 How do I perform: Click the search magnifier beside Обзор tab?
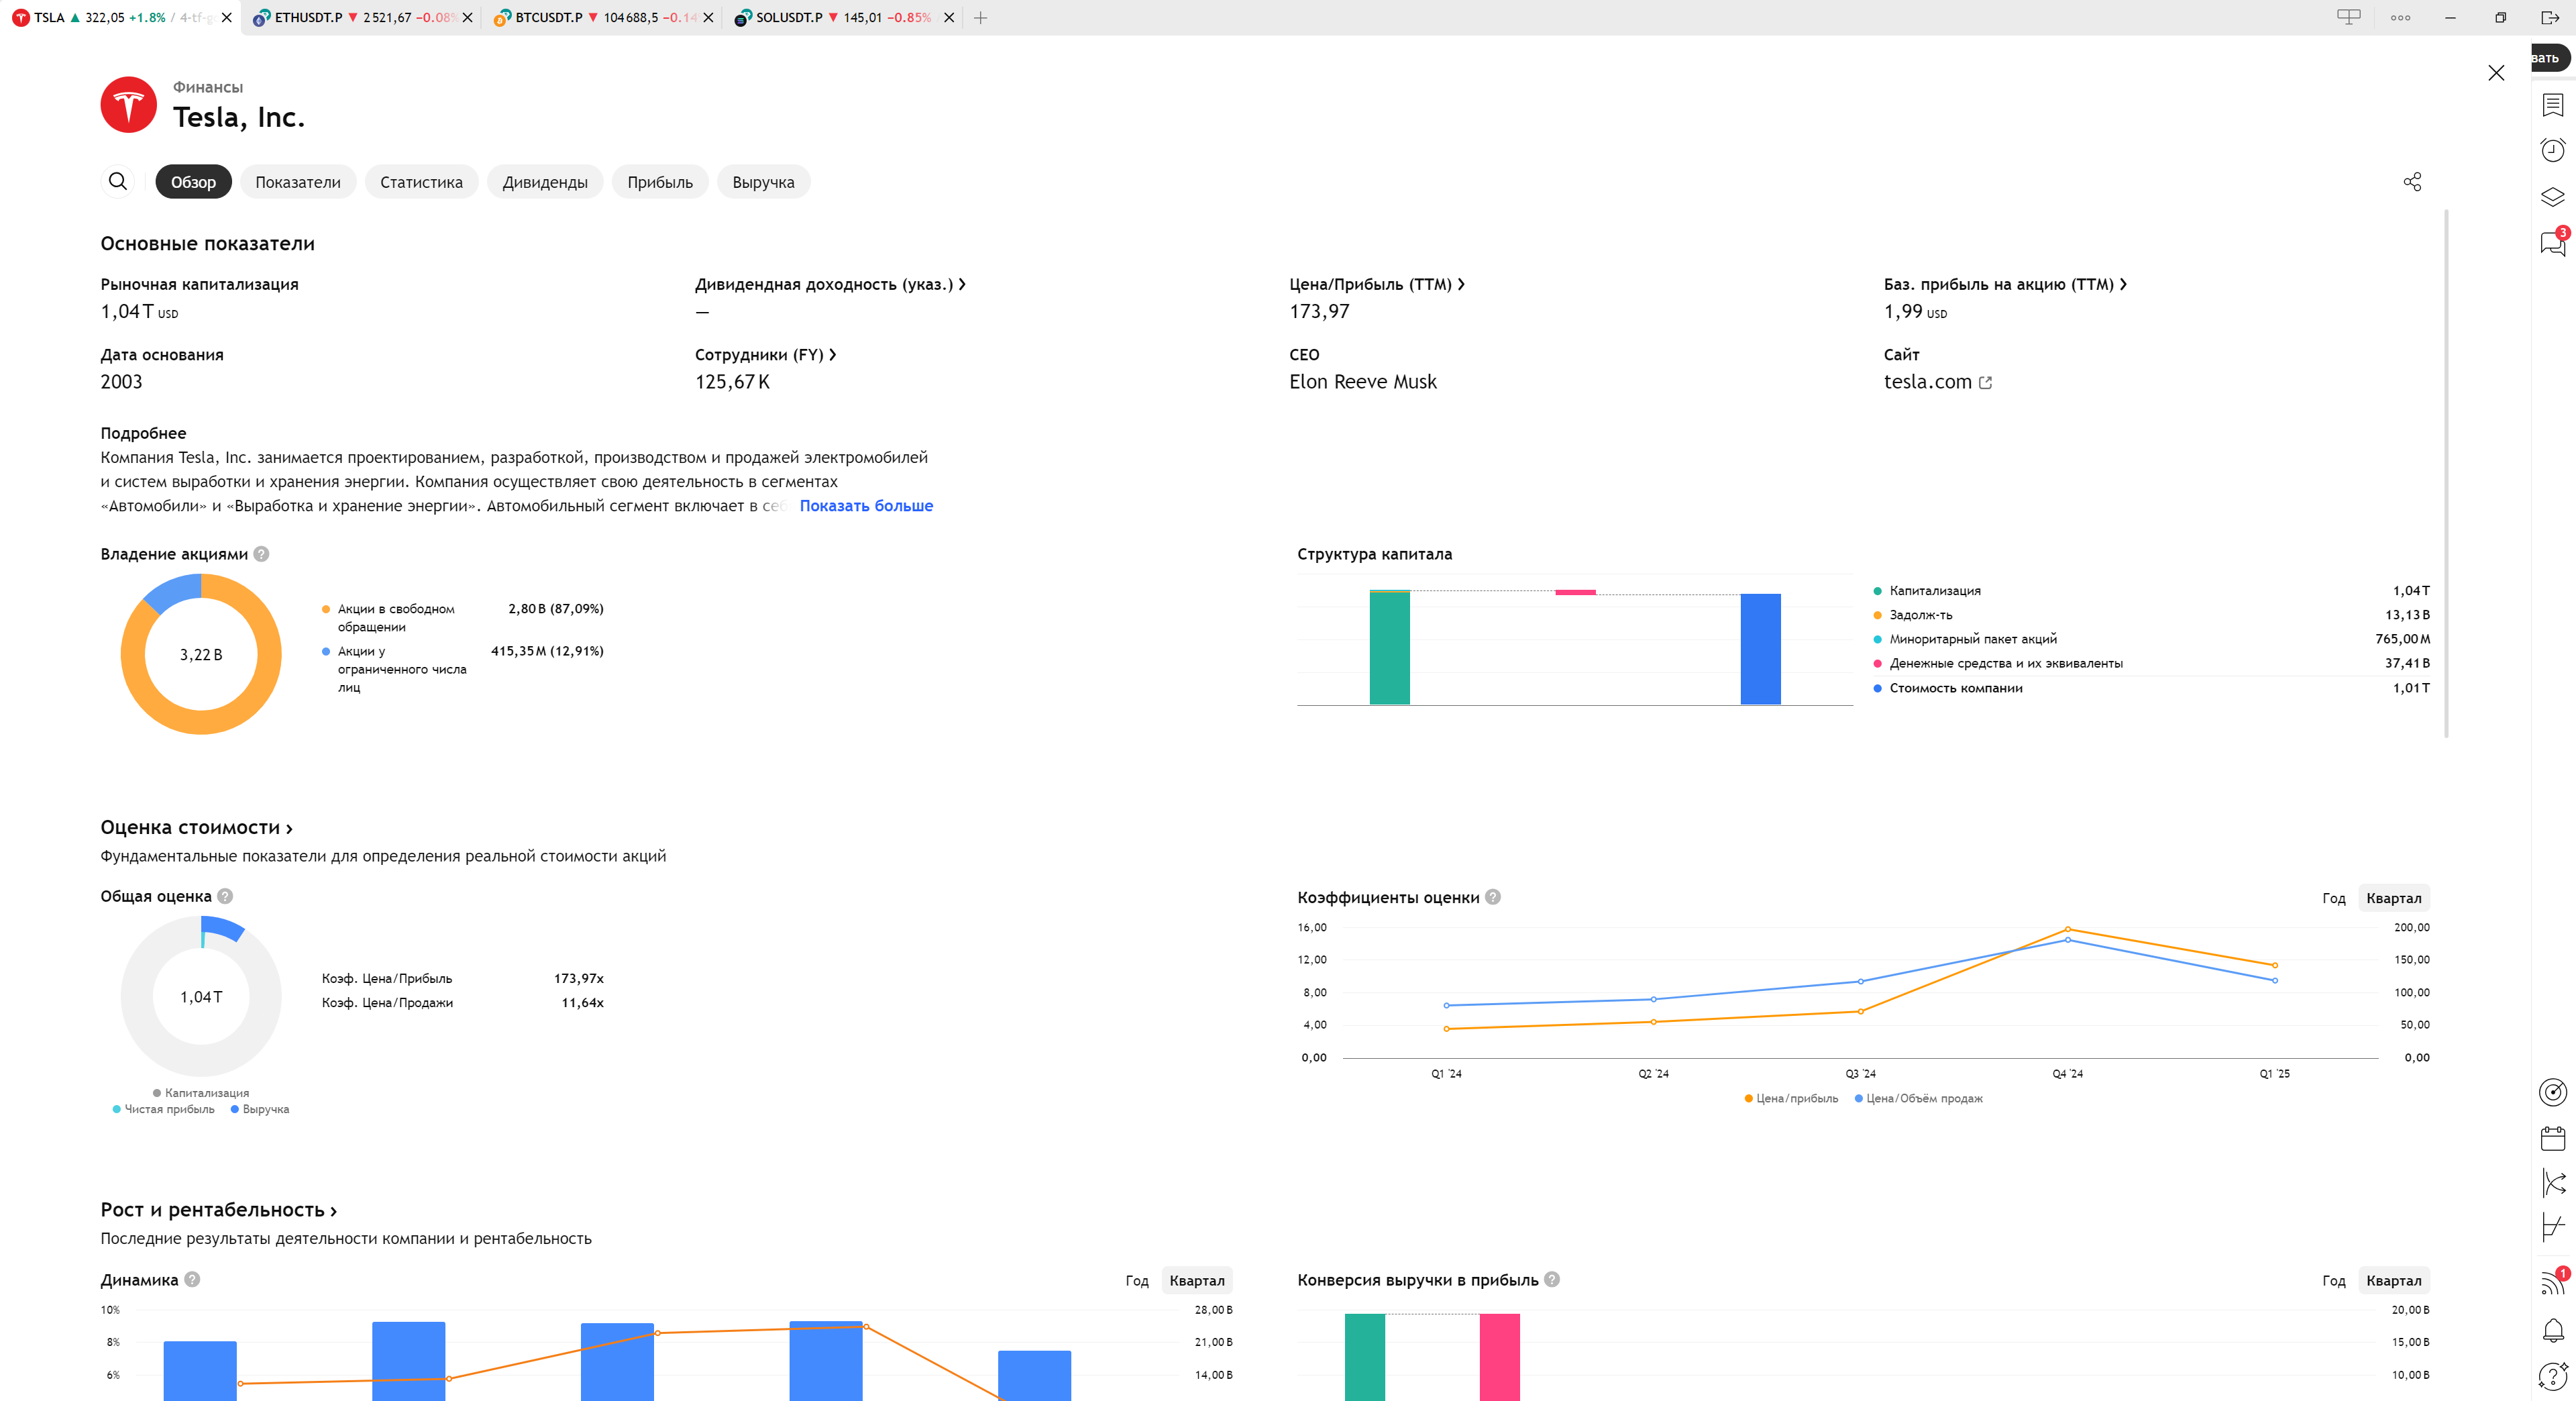[x=118, y=181]
